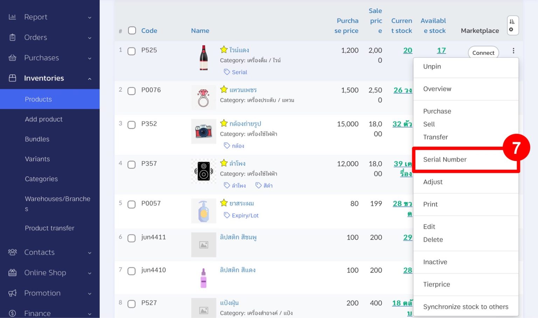Click the Purchases basket icon
Viewport: 538px width, 318px height.
click(12, 58)
